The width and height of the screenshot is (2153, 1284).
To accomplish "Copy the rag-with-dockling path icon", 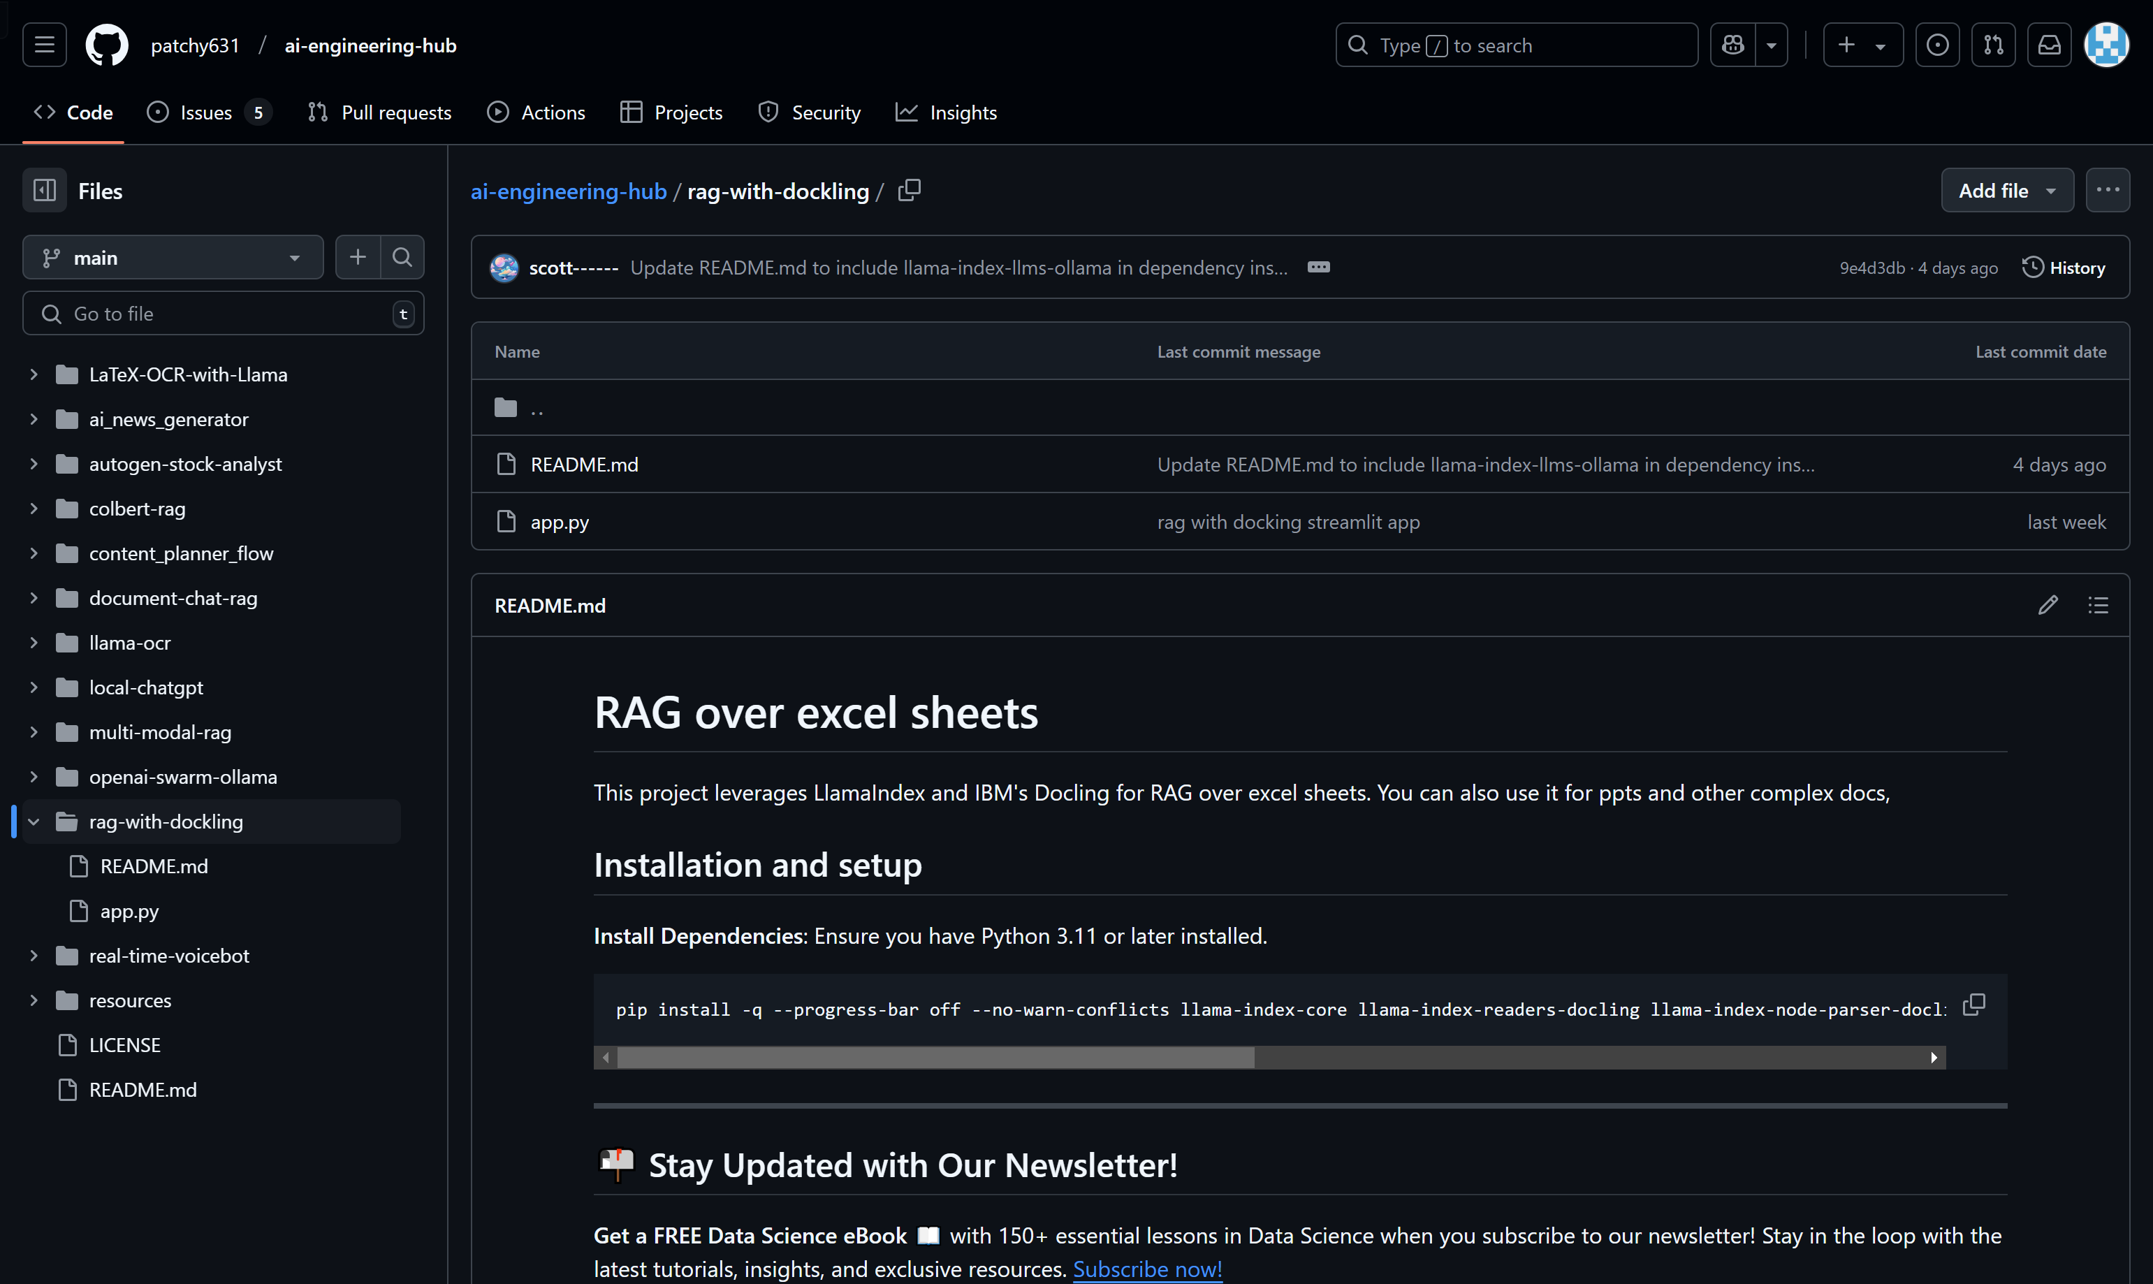I will point(909,190).
